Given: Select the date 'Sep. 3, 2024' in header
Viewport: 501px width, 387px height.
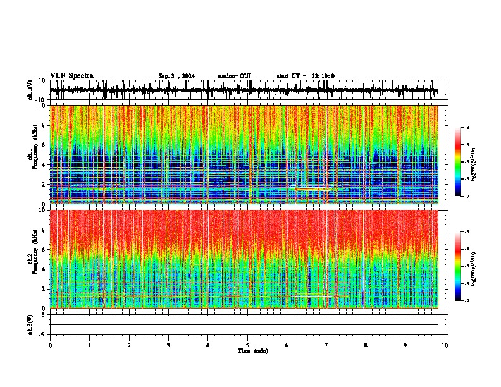Looking at the screenshot, I should point(176,76).
